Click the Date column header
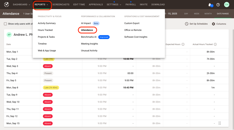234x130 pixels. [x=9, y=45]
